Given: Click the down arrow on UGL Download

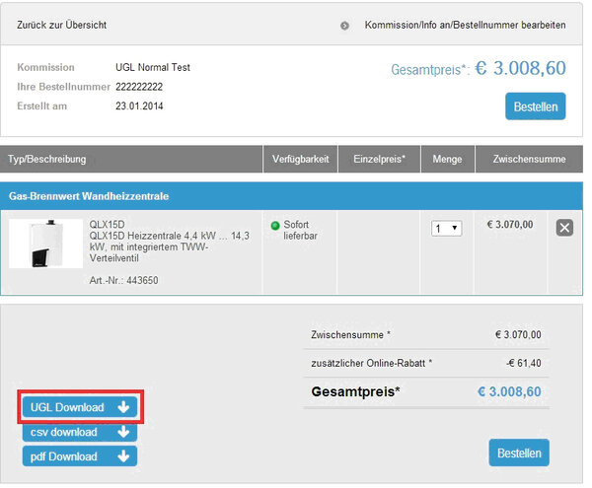Looking at the screenshot, I should (x=122, y=407).
